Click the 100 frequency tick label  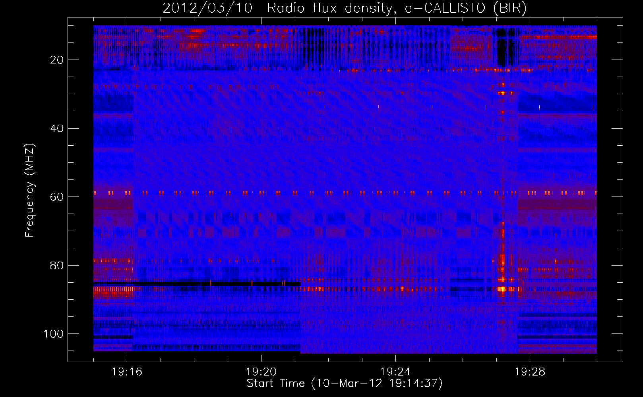click(54, 334)
